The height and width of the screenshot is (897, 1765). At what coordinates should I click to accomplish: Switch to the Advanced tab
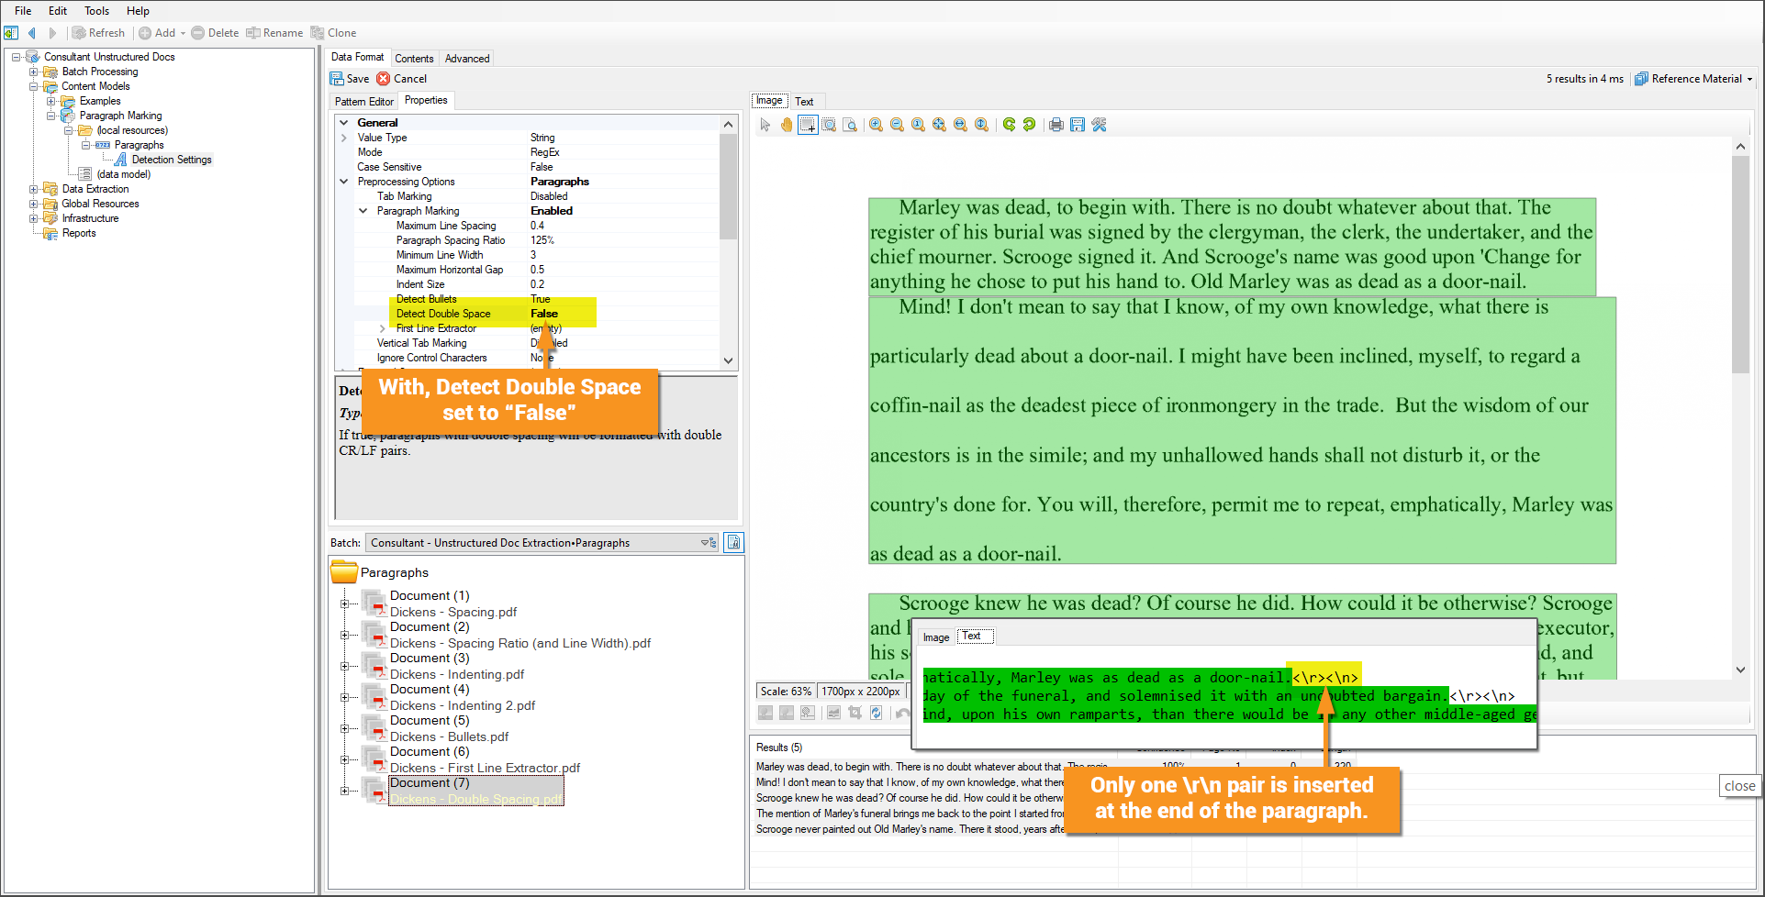point(467,59)
